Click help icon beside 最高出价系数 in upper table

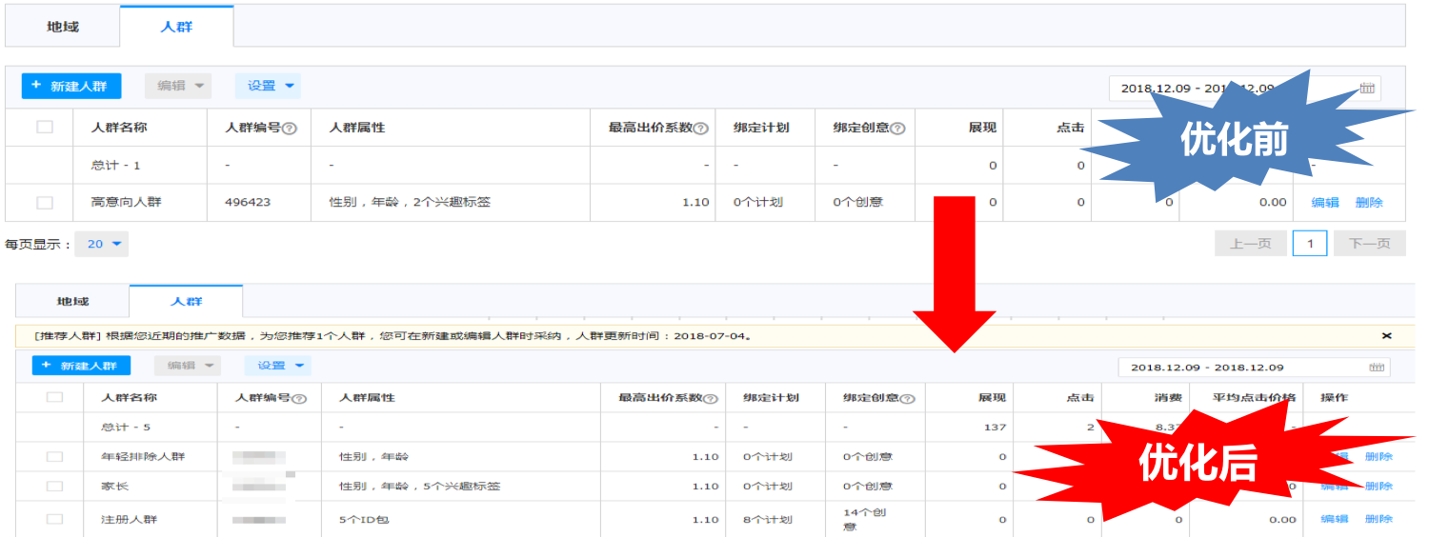[701, 129]
